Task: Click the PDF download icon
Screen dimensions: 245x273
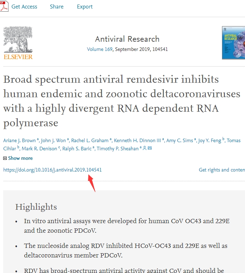Action: 4,6
